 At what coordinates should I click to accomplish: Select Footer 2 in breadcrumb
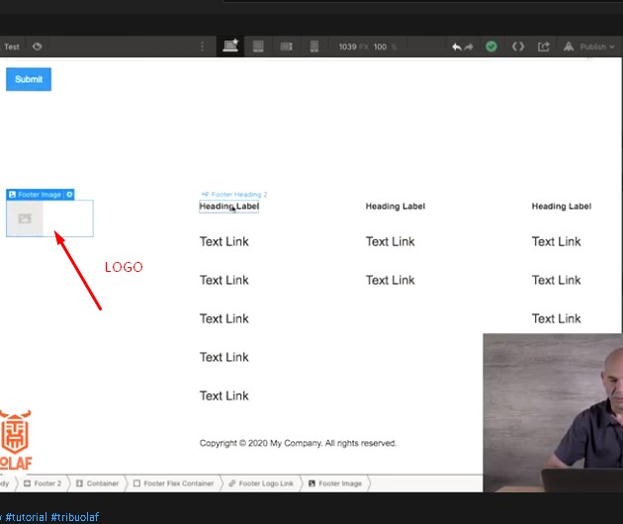(43, 483)
